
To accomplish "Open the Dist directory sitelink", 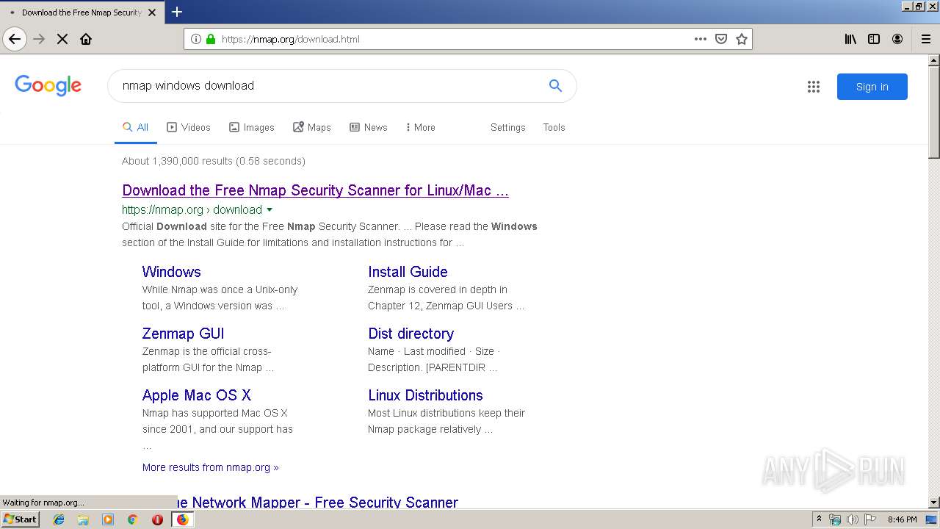I will (411, 334).
